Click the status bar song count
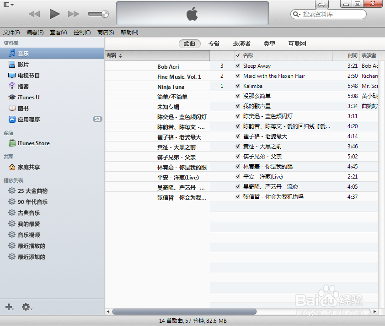Image resolution: width=385 pixels, height=326 pixels. tap(193, 321)
